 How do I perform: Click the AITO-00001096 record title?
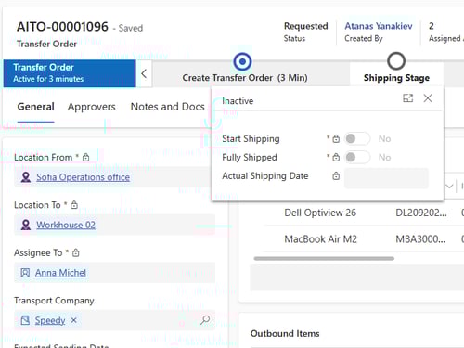pos(62,27)
